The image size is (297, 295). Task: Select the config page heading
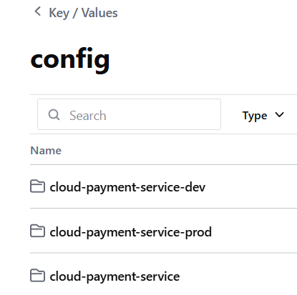click(x=70, y=59)
